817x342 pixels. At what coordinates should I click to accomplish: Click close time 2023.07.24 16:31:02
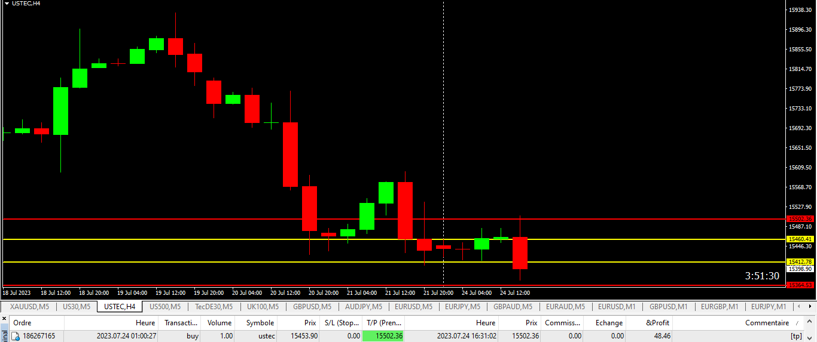tap(467, 337)
